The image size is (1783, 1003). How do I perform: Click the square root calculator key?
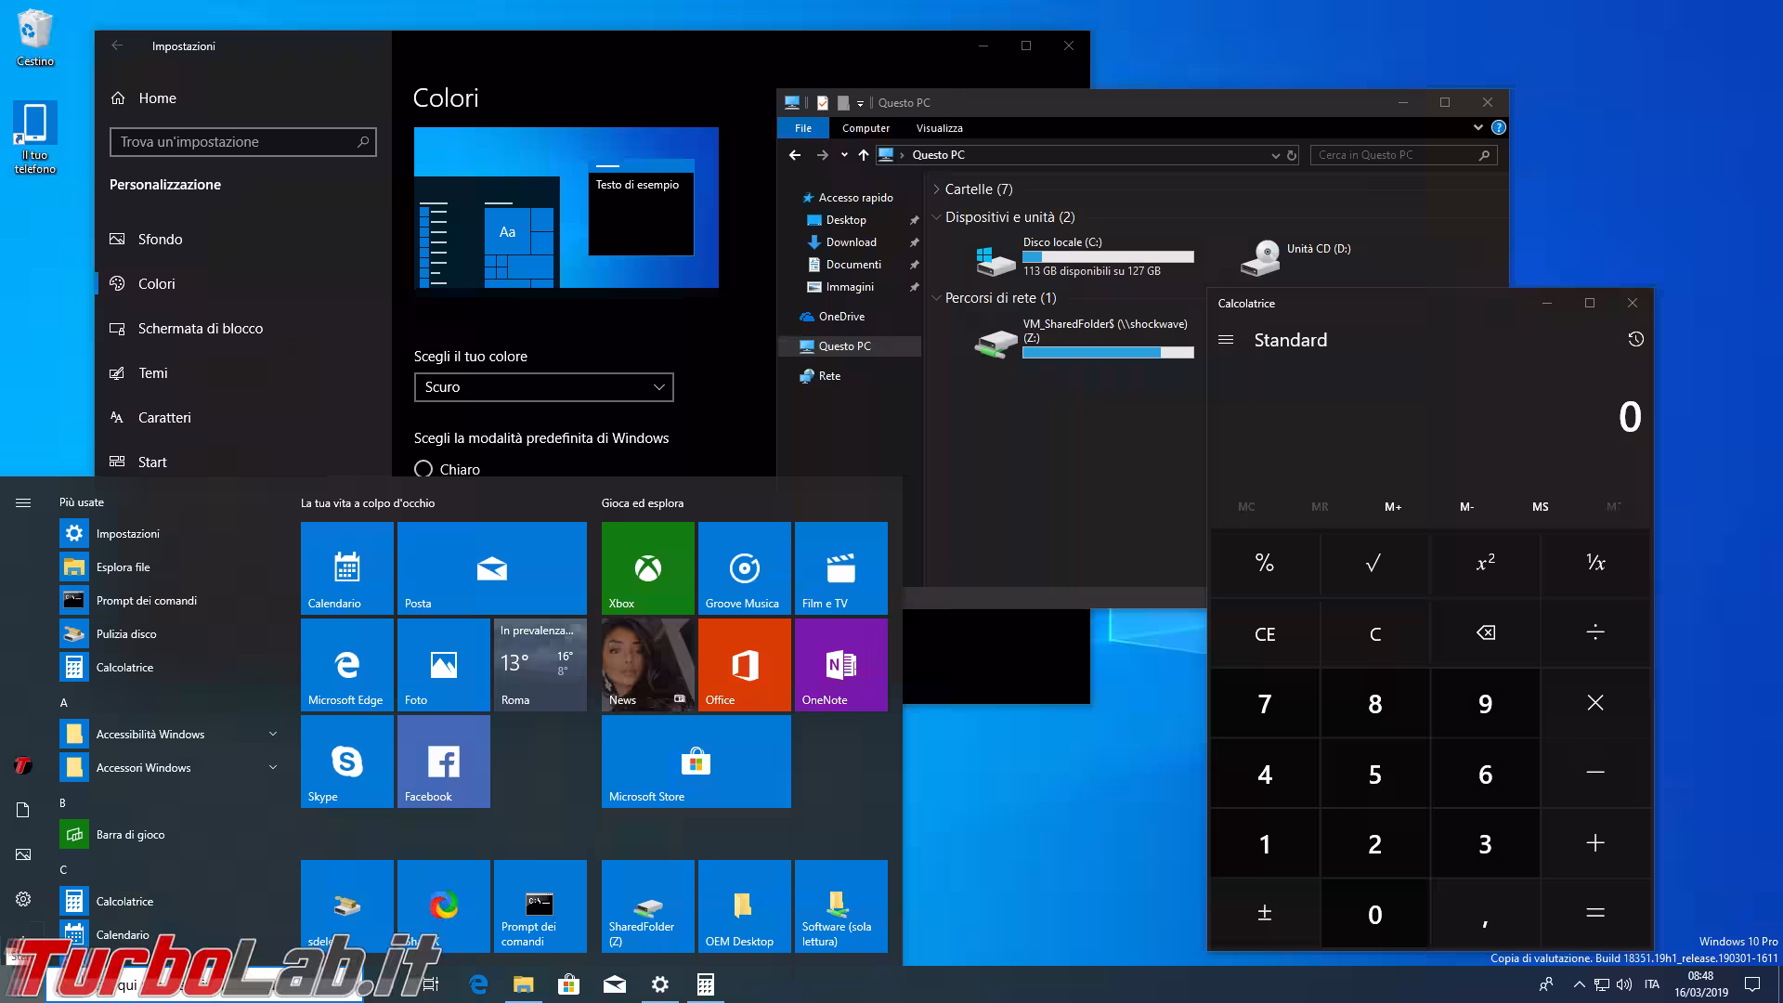coord(1374,563)
